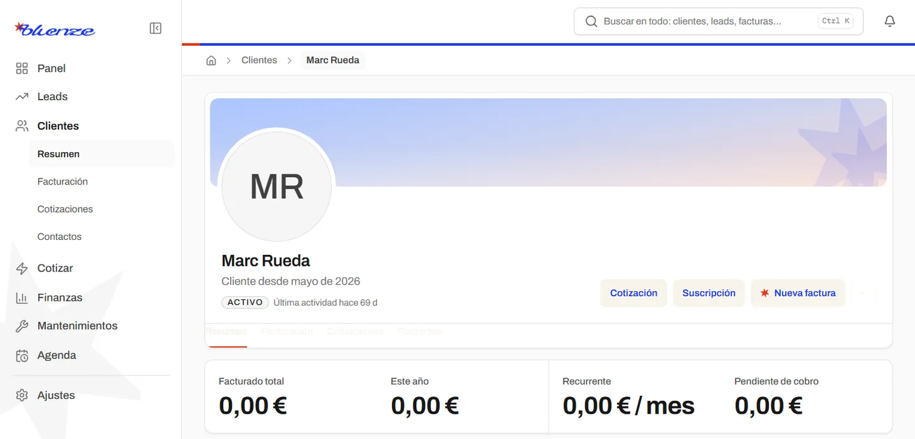
Task: Switch to the Facturación profile tab
Action: pyautogui.click(x=287, y=332)
